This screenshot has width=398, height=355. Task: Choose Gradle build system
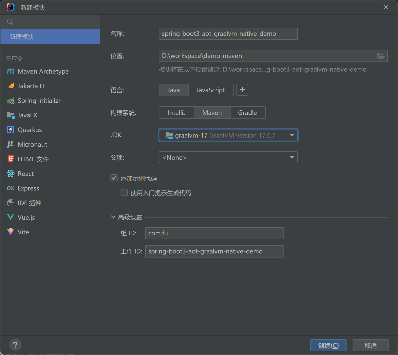point(248,113)
